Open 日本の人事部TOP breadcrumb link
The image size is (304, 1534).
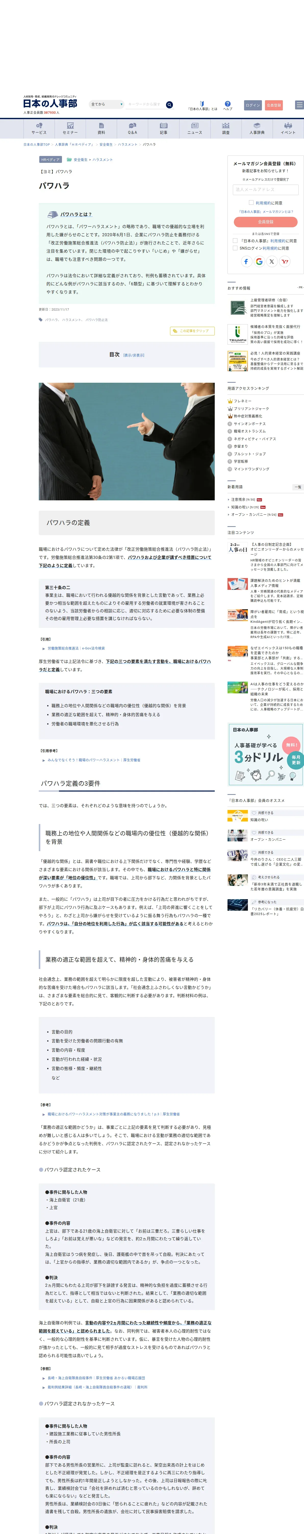coord(37,144)
